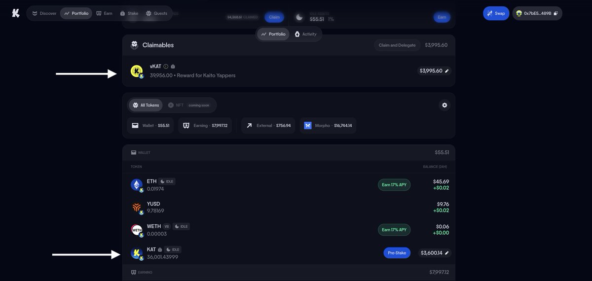Switch to the floating Portfolio tab
The image size is (592, 281).
(x=273, y=34)
